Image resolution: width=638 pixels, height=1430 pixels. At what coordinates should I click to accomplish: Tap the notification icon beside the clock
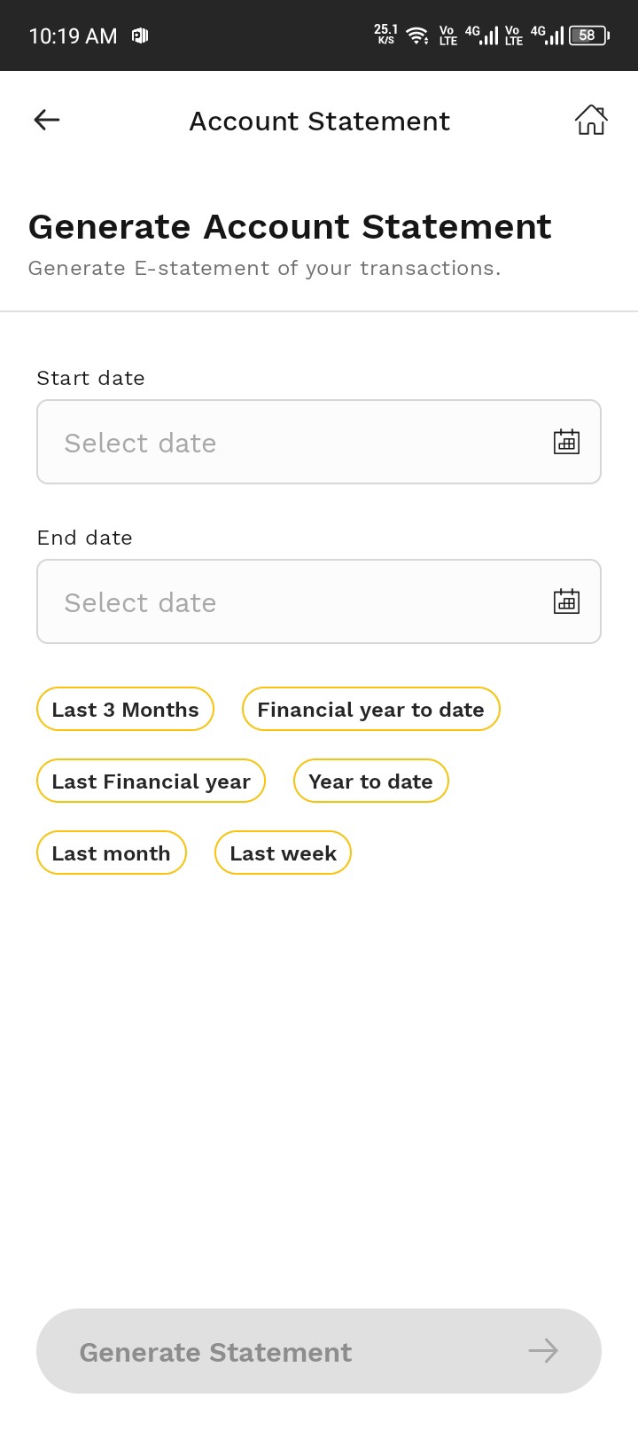[140, 35]
